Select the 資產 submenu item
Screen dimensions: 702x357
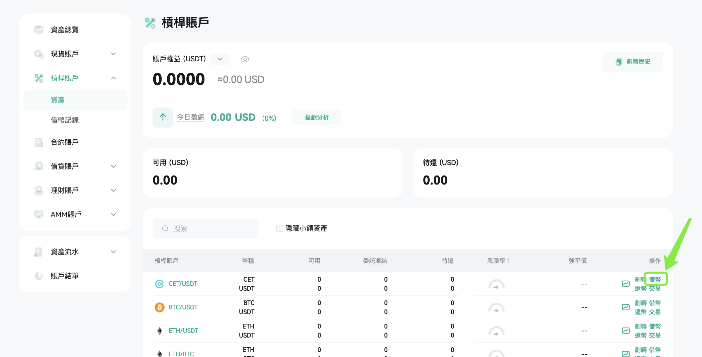(x=58, y=100)
